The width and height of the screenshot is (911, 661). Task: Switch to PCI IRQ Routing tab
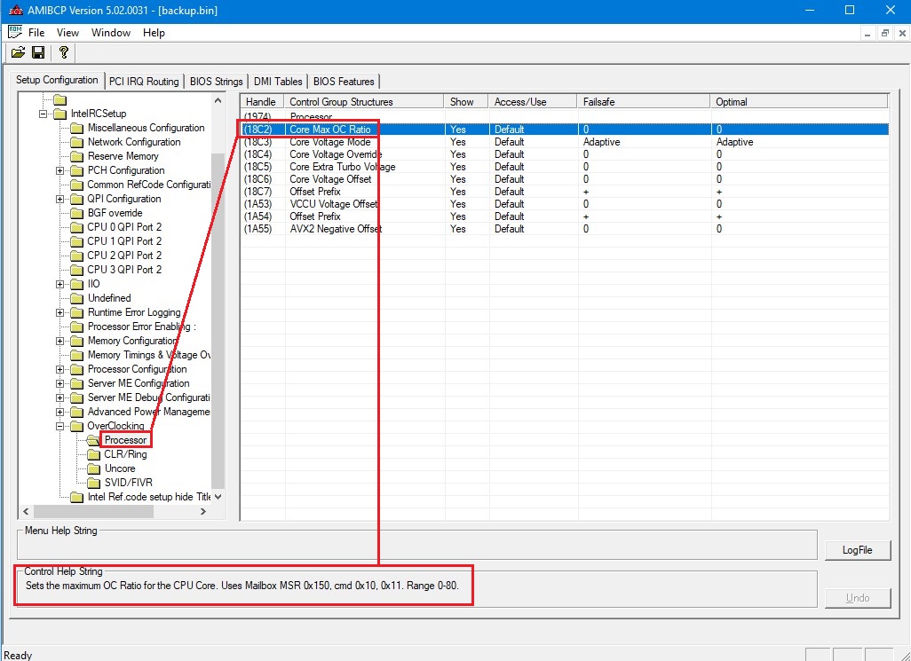click(x=144, y=82)
